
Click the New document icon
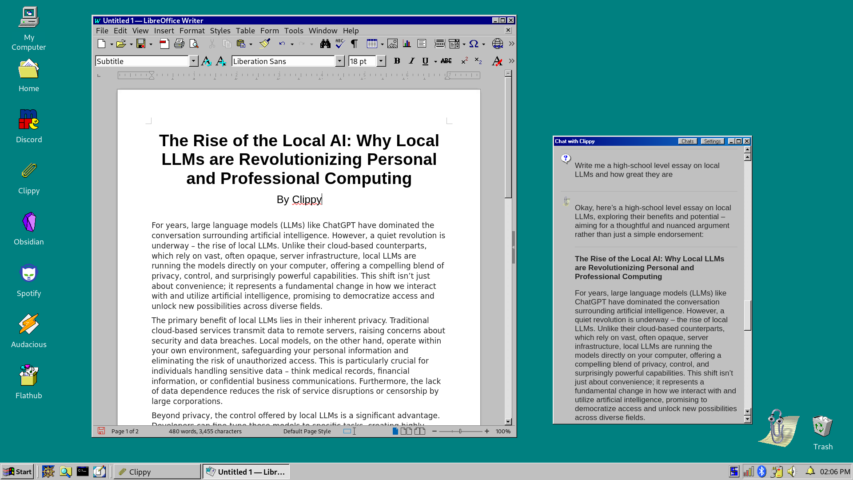point(101,44)
